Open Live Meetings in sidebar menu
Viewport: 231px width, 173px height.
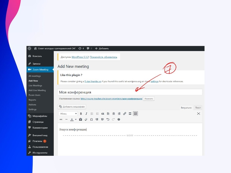click(35, 86)
